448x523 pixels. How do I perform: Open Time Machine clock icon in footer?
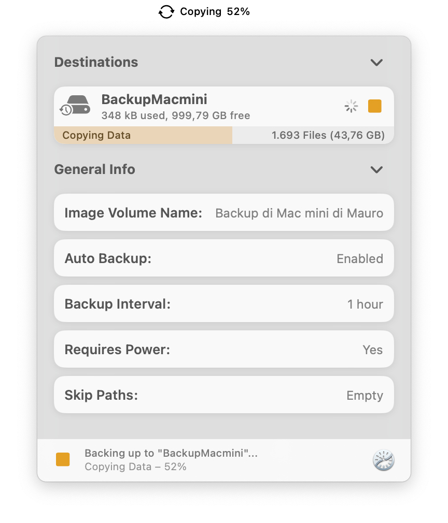click(x=384, y=460)
